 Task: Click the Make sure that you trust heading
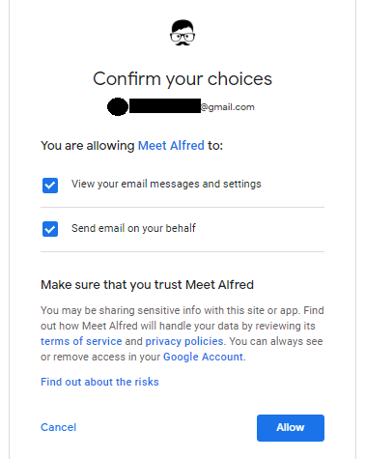tap(147, 285)
